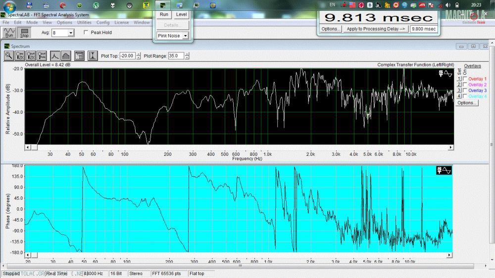Click the autoscale vertical range icon
The image size is (495, 278).
(x=93, y=56)
